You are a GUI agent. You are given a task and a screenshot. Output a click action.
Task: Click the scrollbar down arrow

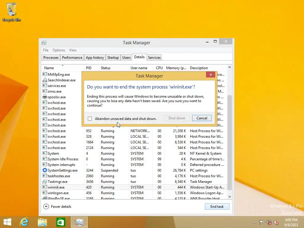(x=229, y=197)
